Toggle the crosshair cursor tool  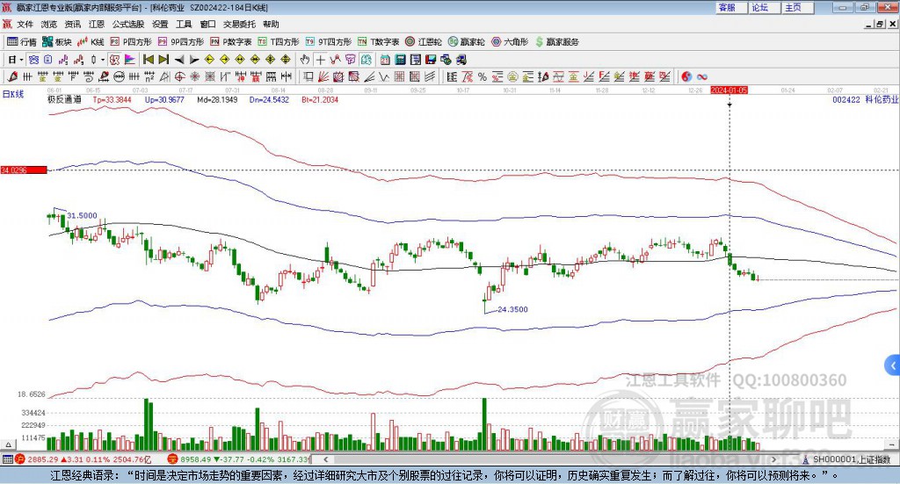(320, 60)
